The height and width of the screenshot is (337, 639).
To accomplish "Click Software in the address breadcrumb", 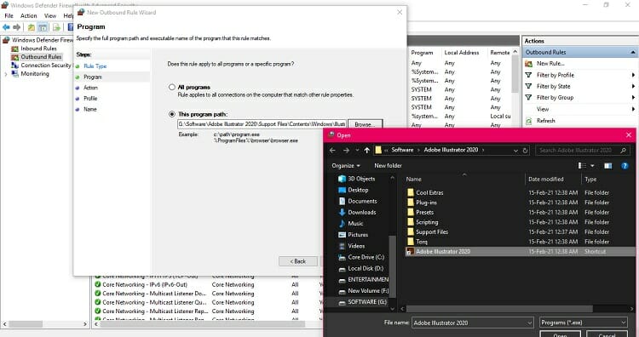I will (x=402, y=150).
